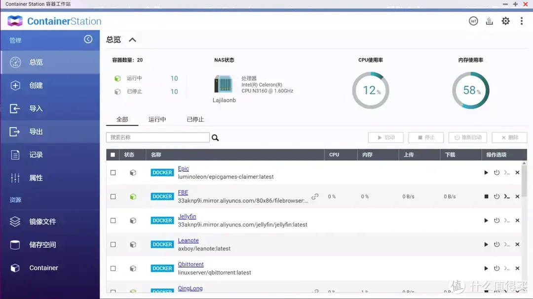Collapse the left sidebar with arrow button
The image size is (533, 299).
click(88, 39)
